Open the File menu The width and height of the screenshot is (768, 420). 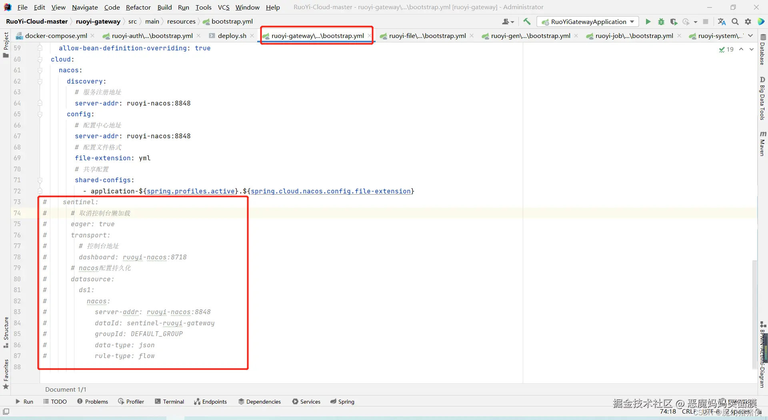(22, 7)
